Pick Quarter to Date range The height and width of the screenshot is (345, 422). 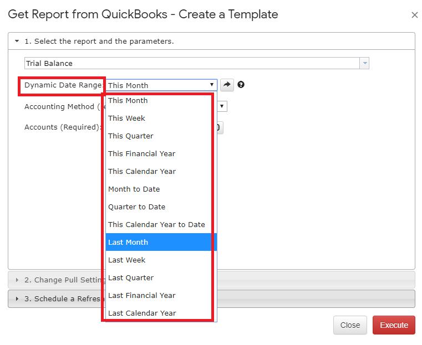click(161, 207)
